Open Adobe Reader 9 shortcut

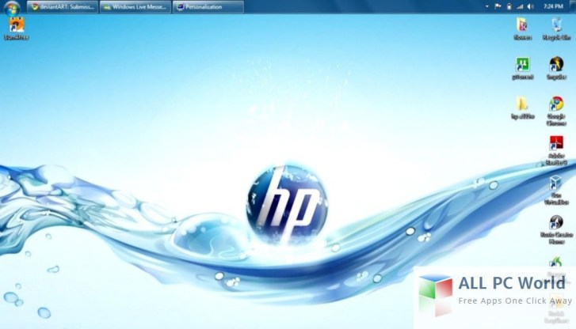(556, 150)
